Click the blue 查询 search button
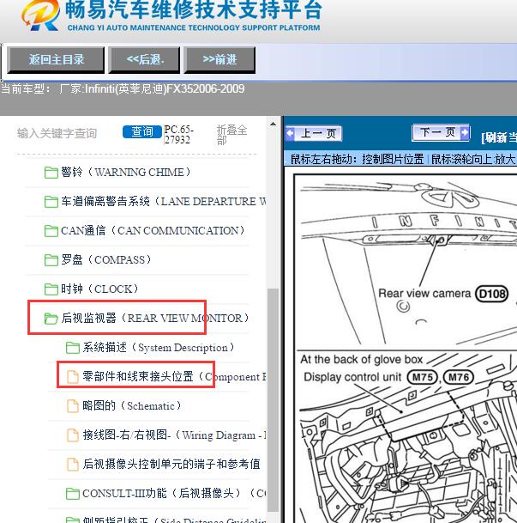Screen dimensions: 517x523 click(141, 131)
